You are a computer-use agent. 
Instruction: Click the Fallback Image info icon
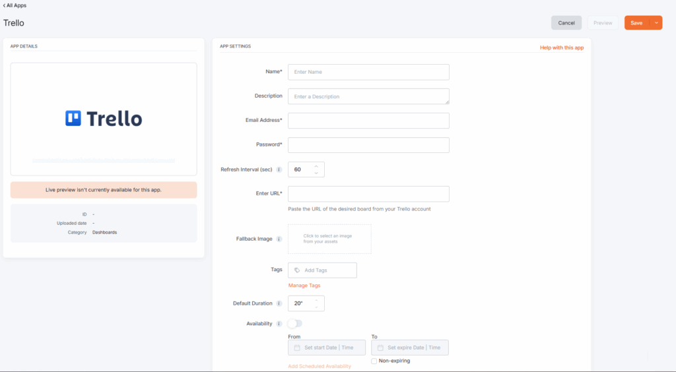click(x=279, y=239)
